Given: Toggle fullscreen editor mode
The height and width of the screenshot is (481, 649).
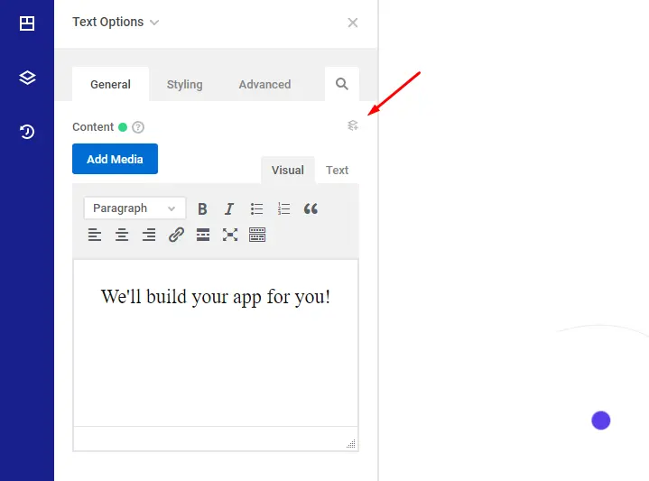Looking at the screenshot, I should tap(230, 235).
